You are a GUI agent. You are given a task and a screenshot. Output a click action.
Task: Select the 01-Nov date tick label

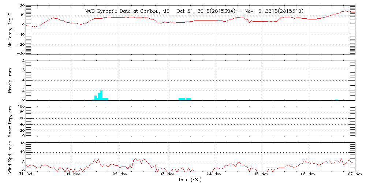73,175
